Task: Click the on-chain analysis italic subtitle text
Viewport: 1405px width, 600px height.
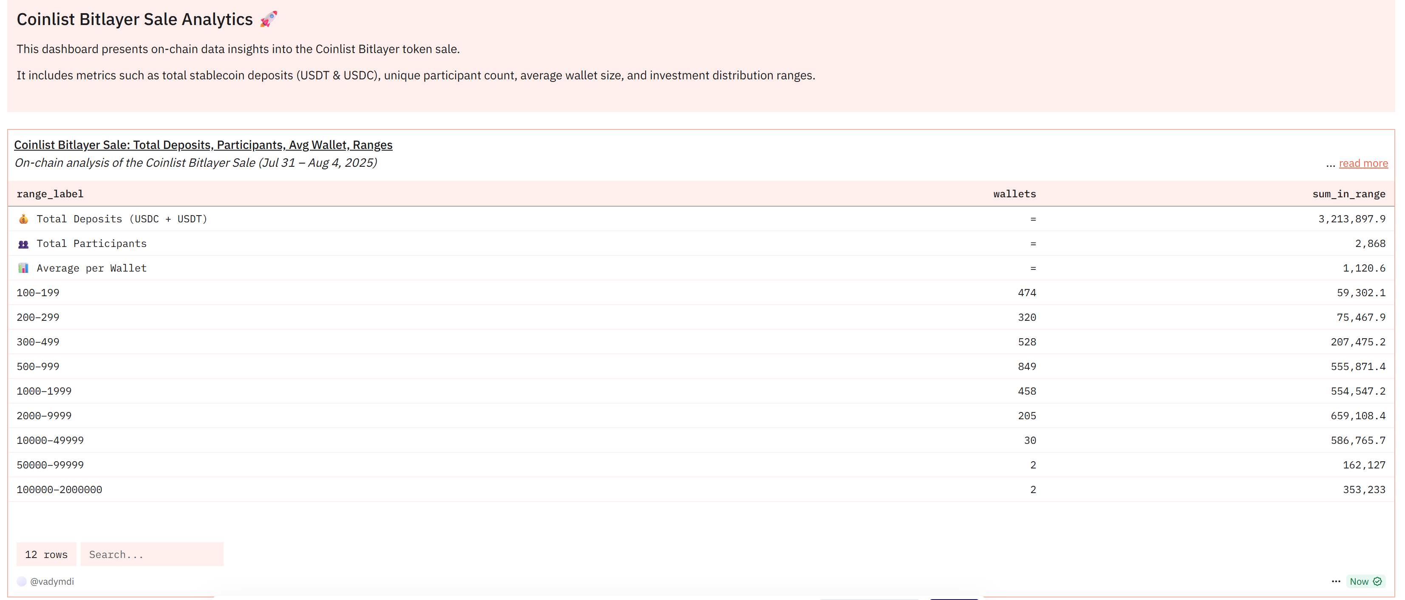Action: (196, 163)
